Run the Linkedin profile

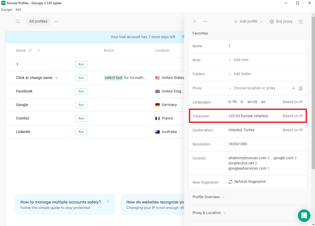pyautogui.click(x=81, y=132)
